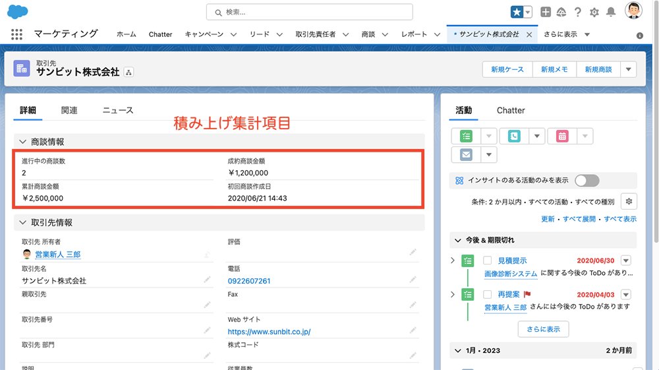This screenshot has height=370, width=659.
Task: Open the Trailhead guidance icon
Action: click(561, 12)
